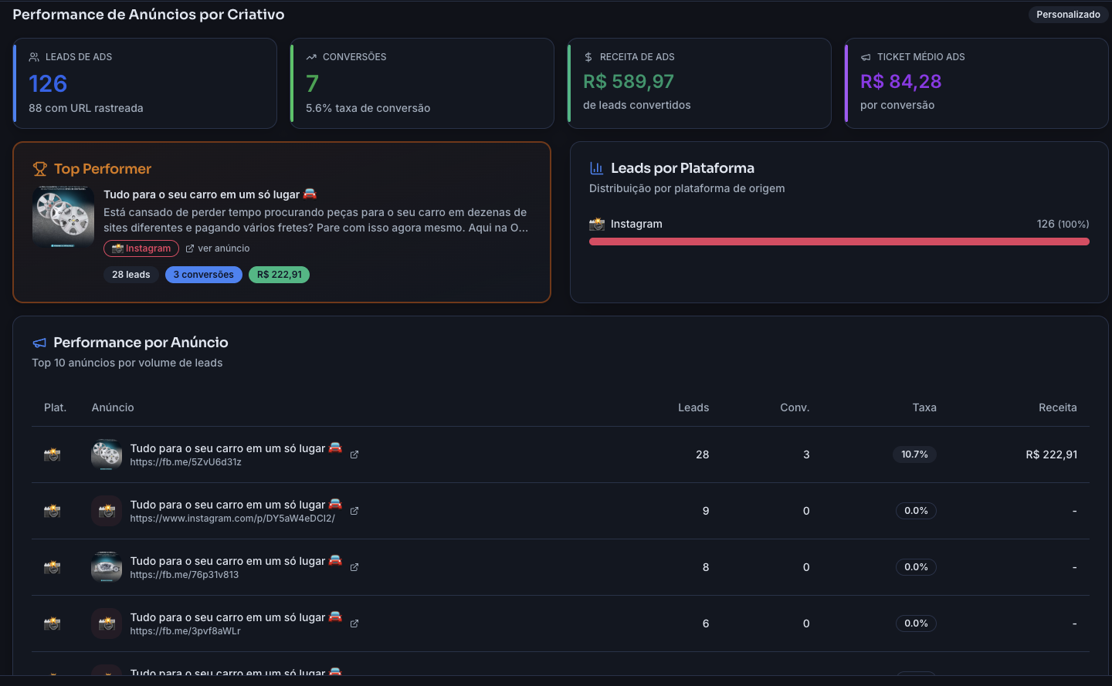This screenshot has width=1112, height=686.
Task: Click the 'Taxa' column header
Action: (x=924, y=407)
